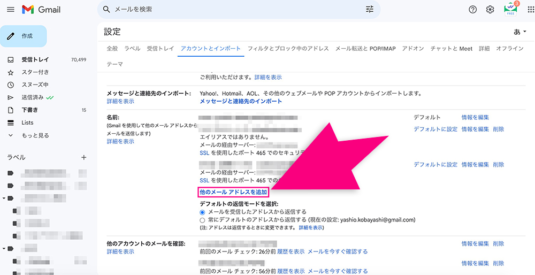Screen dimensions: 535x275
Task: Open search filter options icon
Action: point(370,10)
